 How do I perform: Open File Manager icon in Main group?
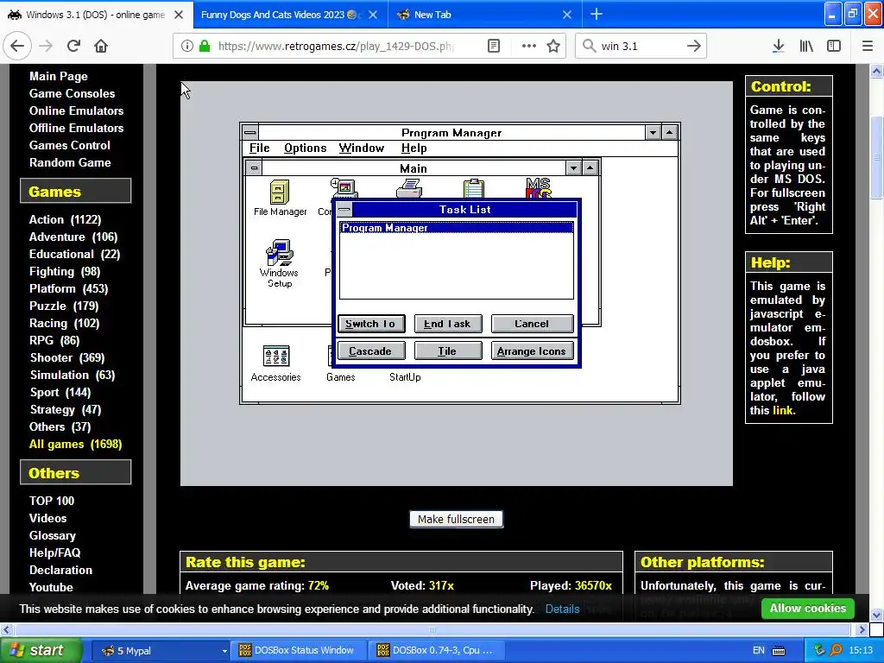(x=280, y=193)
